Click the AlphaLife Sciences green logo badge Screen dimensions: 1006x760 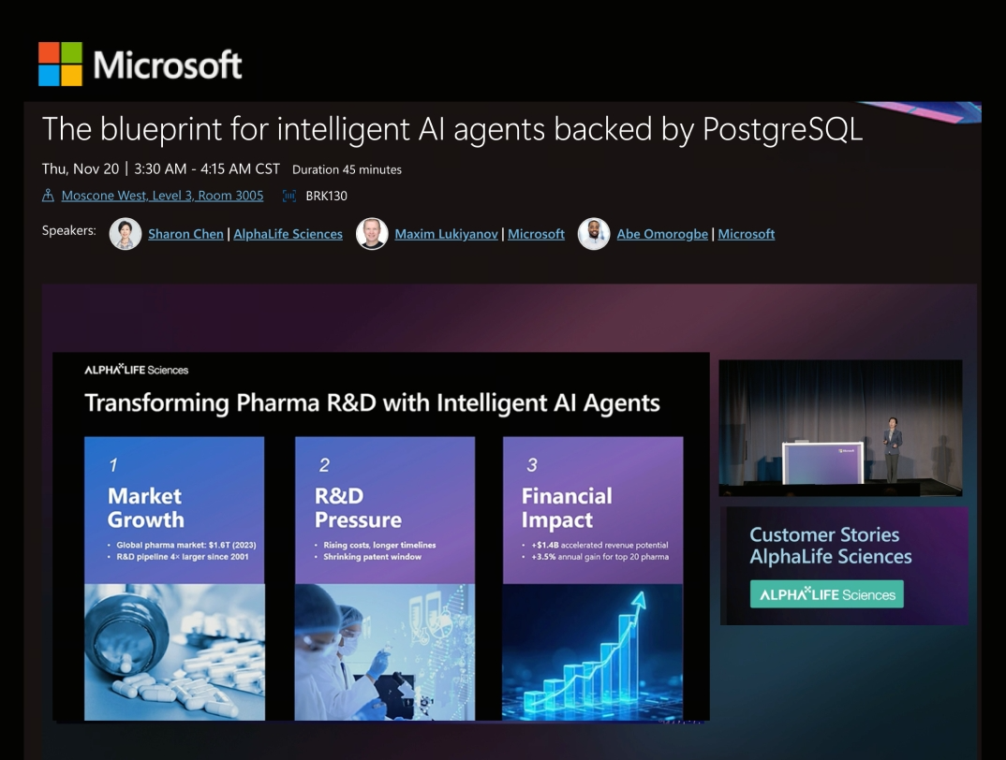point(826,594)
